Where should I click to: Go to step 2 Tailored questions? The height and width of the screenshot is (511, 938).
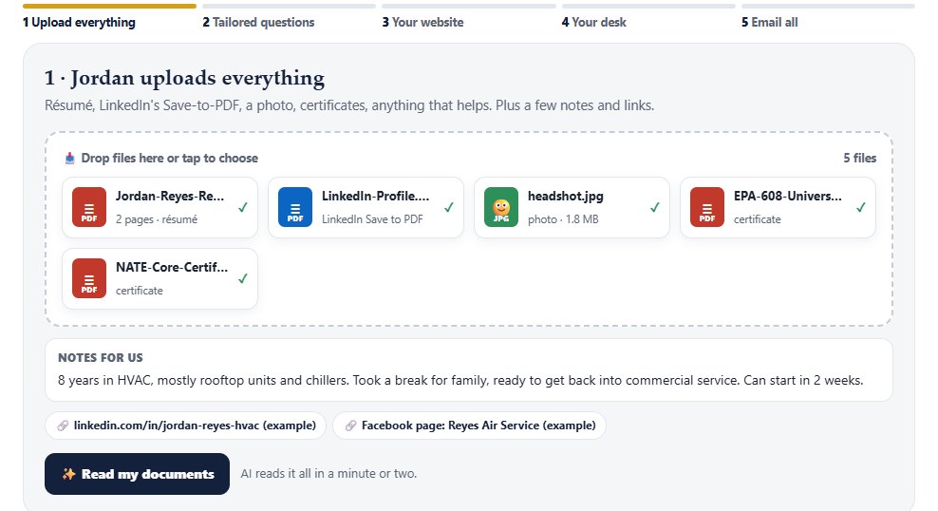258,22
